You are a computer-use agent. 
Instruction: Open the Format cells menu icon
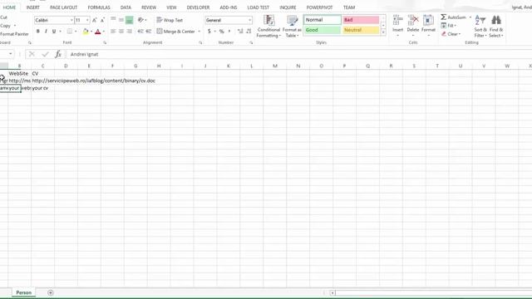tap(428, 20)
